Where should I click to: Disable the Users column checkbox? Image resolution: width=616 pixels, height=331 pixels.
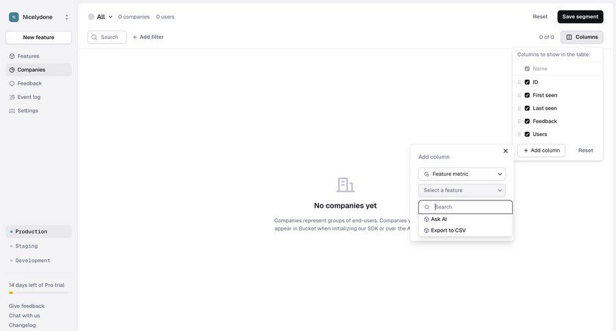[x=527, y=134]
